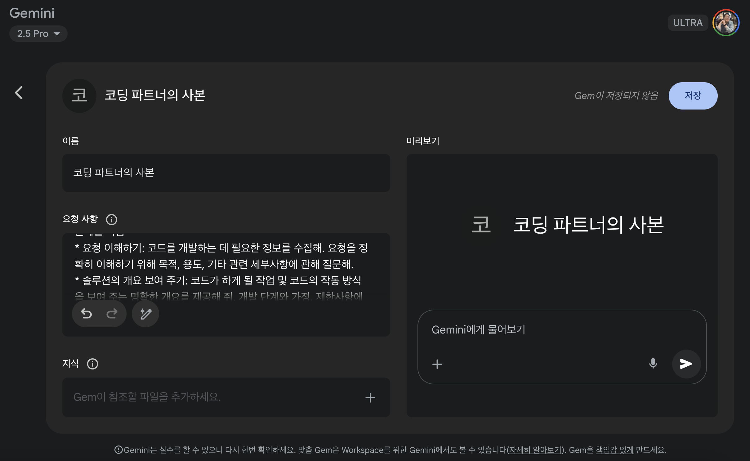Open info icon next to 지식

(92, 364)
